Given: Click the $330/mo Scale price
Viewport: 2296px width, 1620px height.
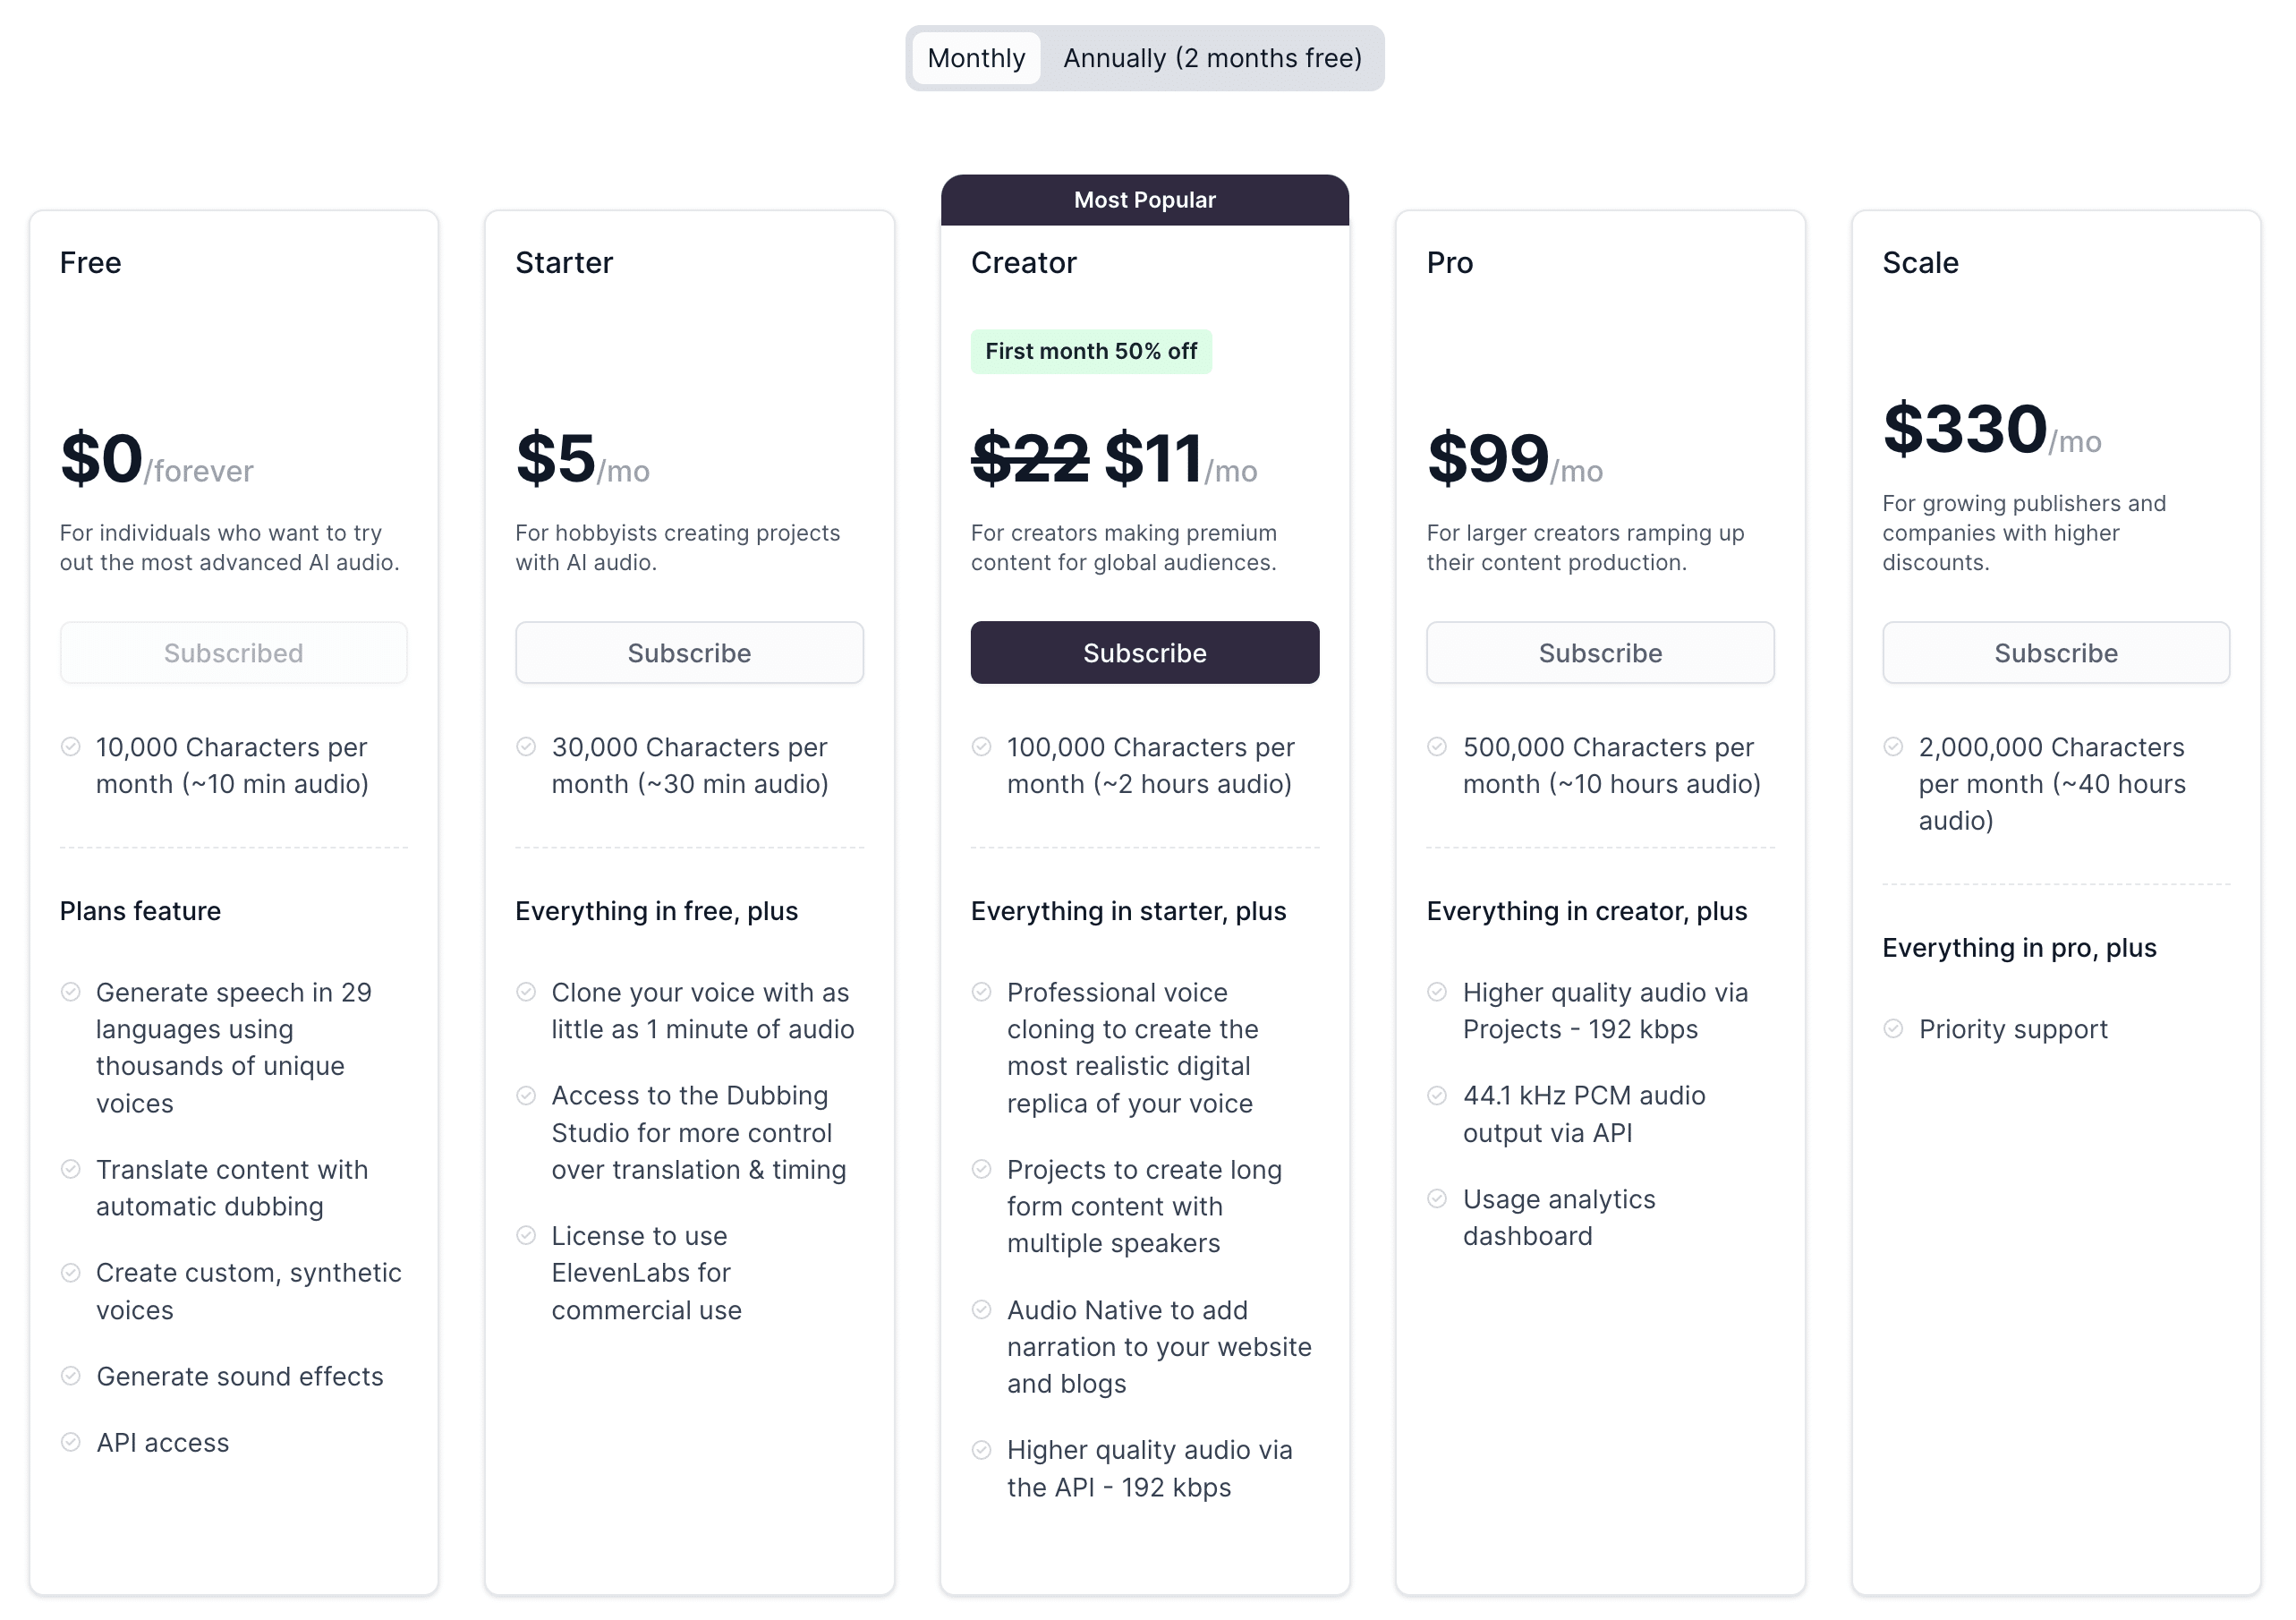Looking at the screenshot, I should [1990, 430].
